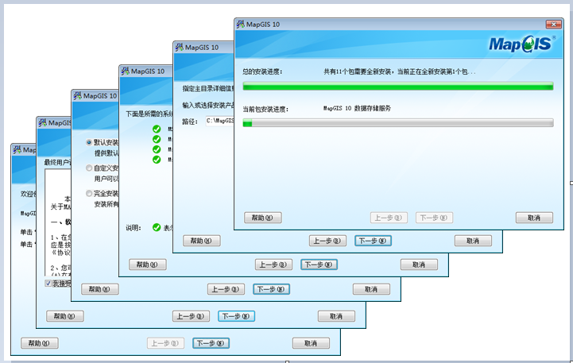
Task: Click the total installation progress bar
Action: tap(397, 87)
